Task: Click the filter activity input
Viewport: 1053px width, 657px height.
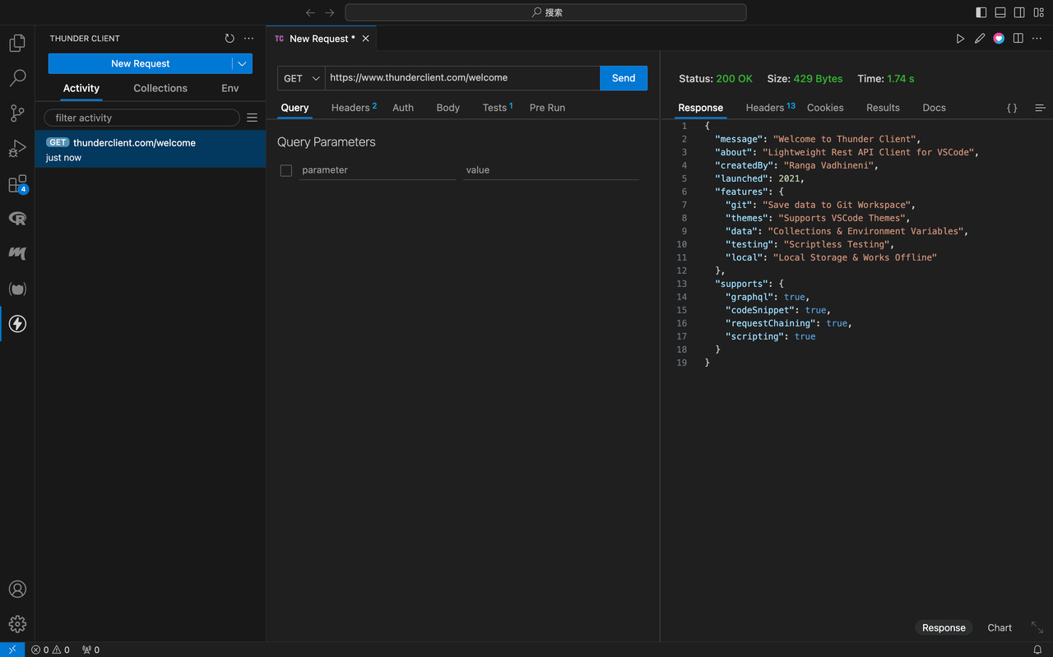Action: 141,118
